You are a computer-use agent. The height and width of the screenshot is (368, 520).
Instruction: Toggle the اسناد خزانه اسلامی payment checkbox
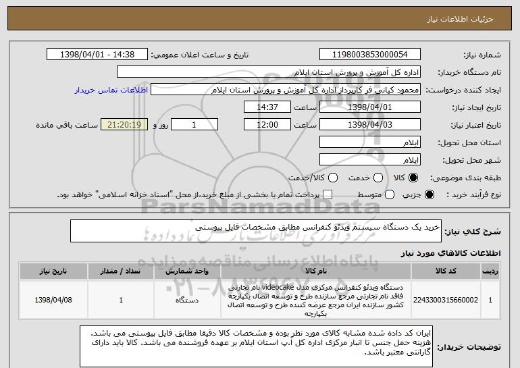click(x=328, y=194)
